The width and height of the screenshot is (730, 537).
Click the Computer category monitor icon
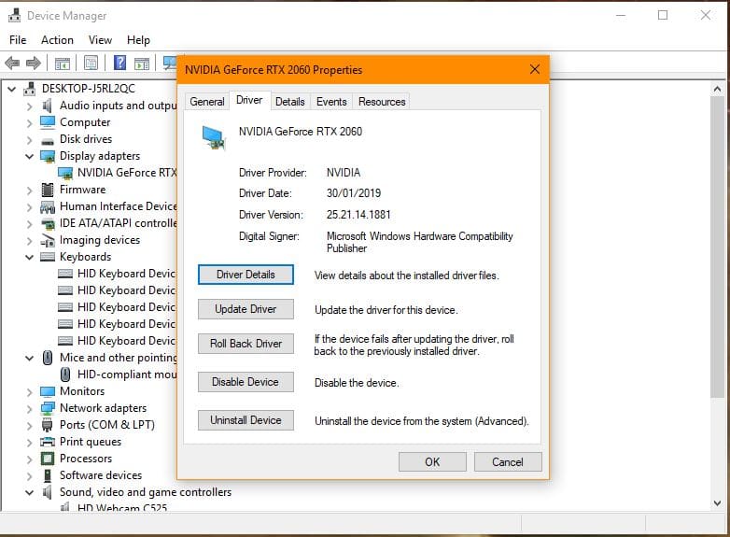(x=48, y=122)
